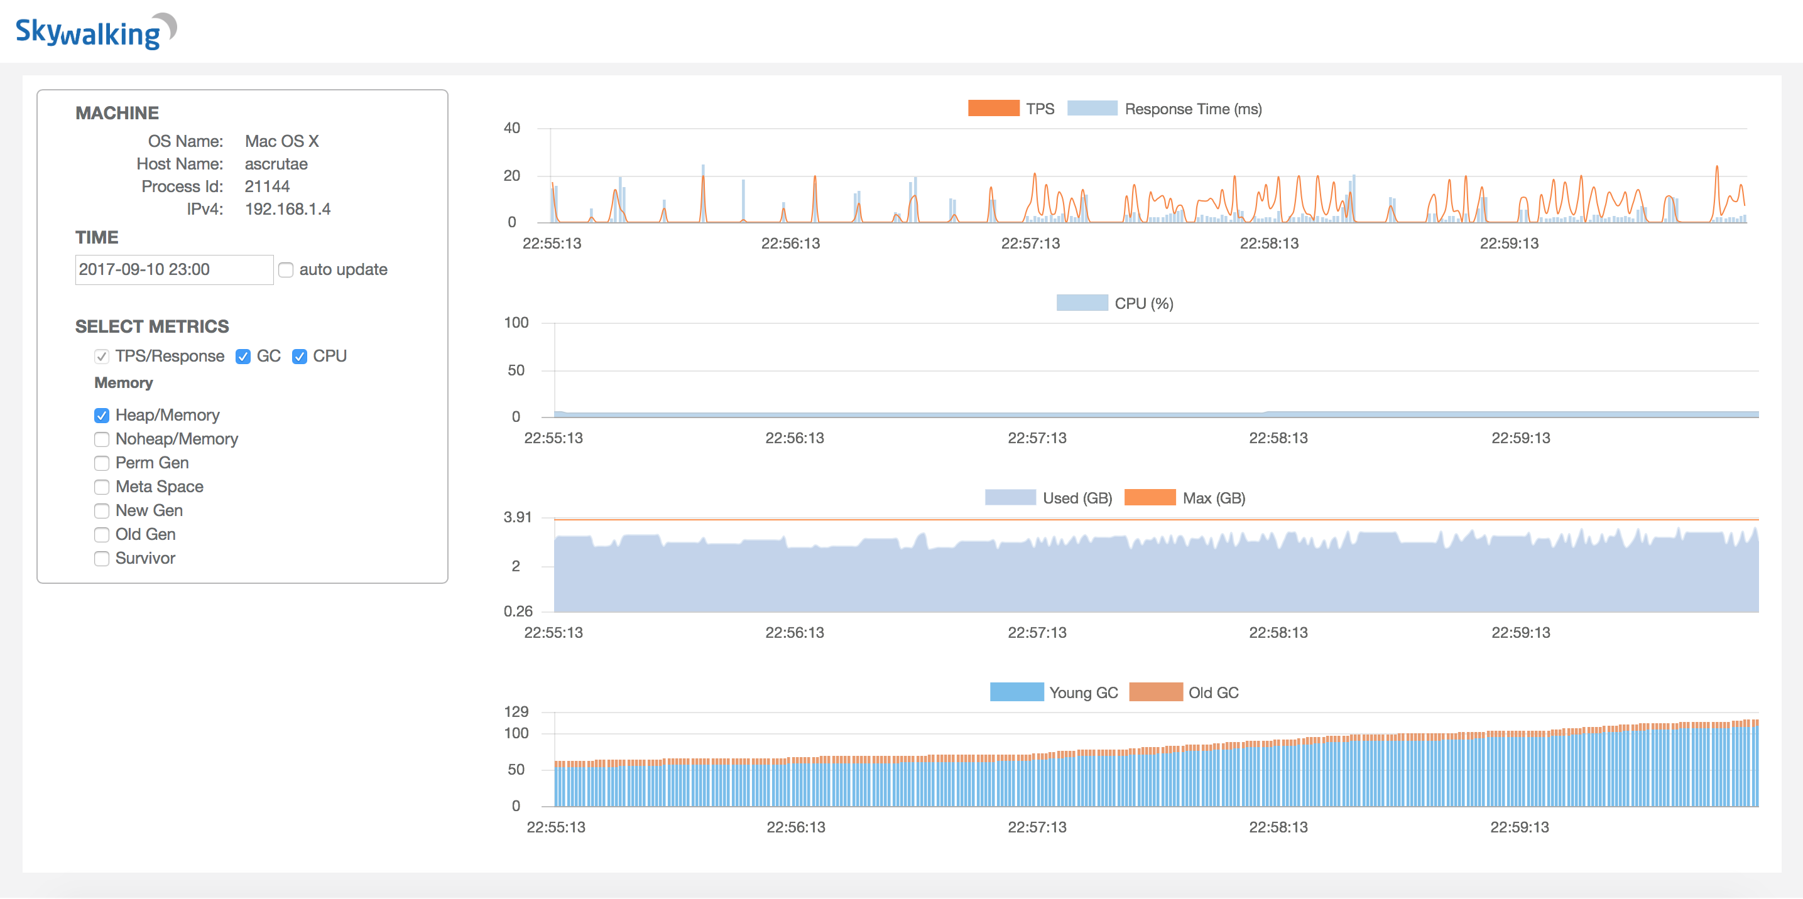Check the Meta Space option
1803x899 pixels.
[102, 487]
